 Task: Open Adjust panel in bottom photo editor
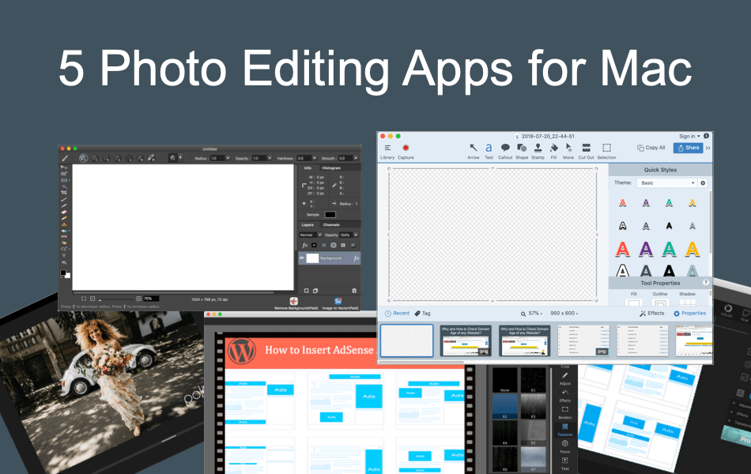pos(565,378)
